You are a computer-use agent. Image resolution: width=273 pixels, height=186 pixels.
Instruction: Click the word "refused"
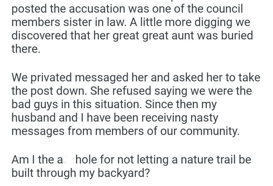(120, 91)
